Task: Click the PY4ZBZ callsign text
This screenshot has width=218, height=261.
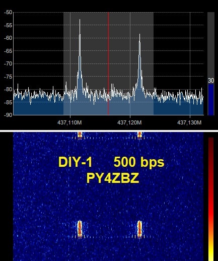Action: coord(113,178)
